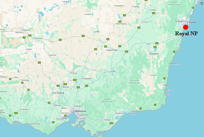
Task: Click the M31 road shield beside Yass
Action: pyautogui.click(x=157, y=43)
